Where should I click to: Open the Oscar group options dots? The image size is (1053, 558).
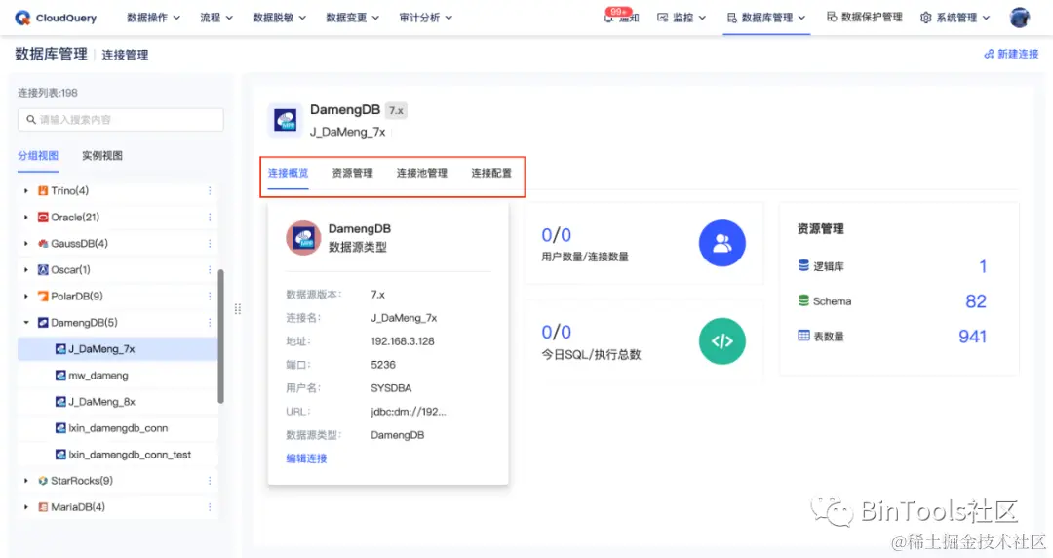coord(210,269)
